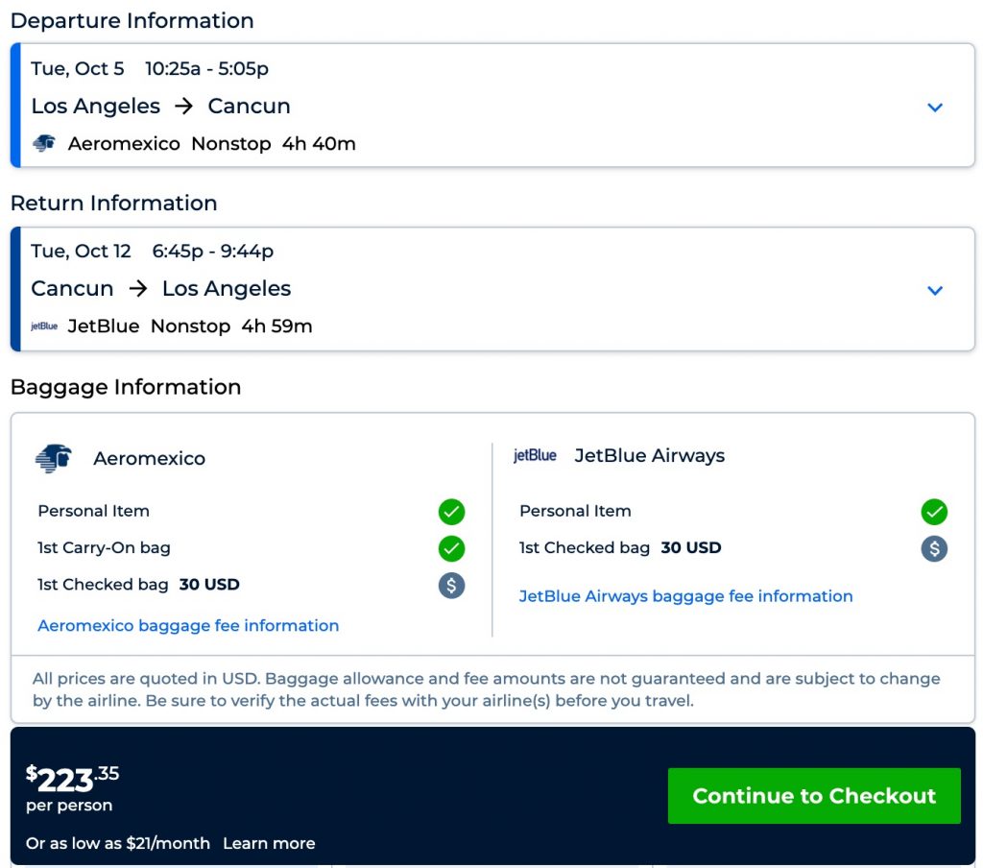Open Aeromexico baggage fee information link

[188, 626]
